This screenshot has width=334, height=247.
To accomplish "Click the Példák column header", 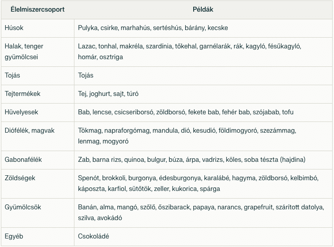I will (x=204, y=9).
